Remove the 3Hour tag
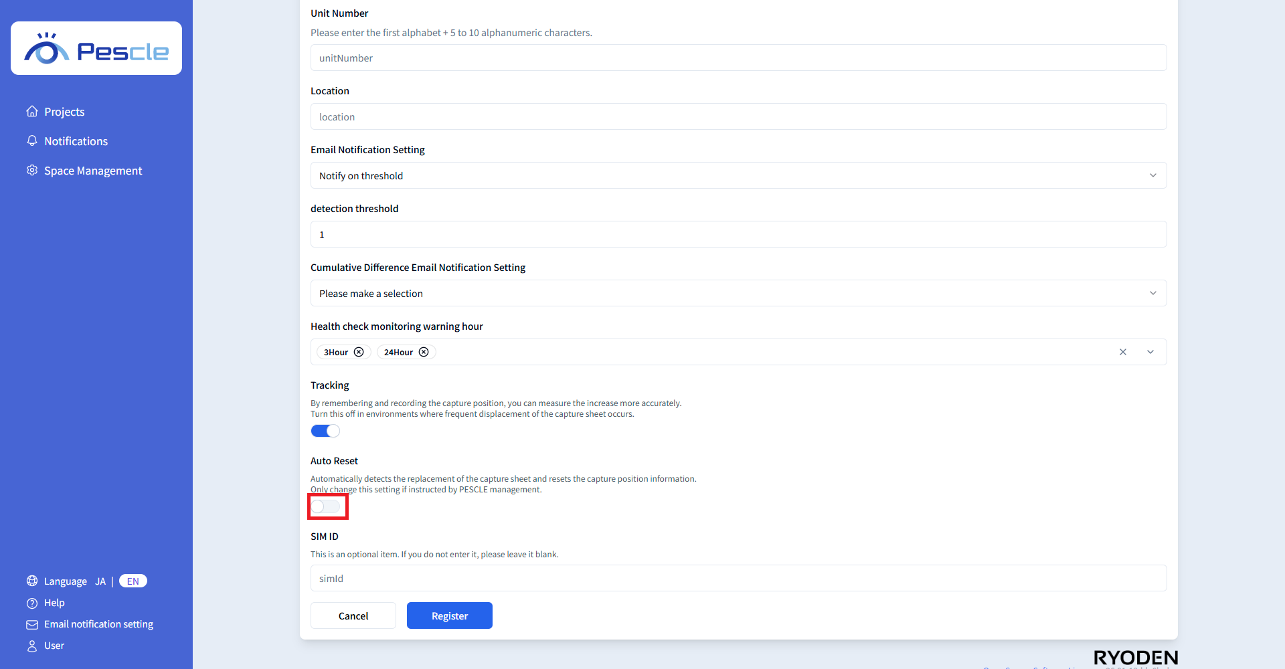 click(x=359, y=352)
